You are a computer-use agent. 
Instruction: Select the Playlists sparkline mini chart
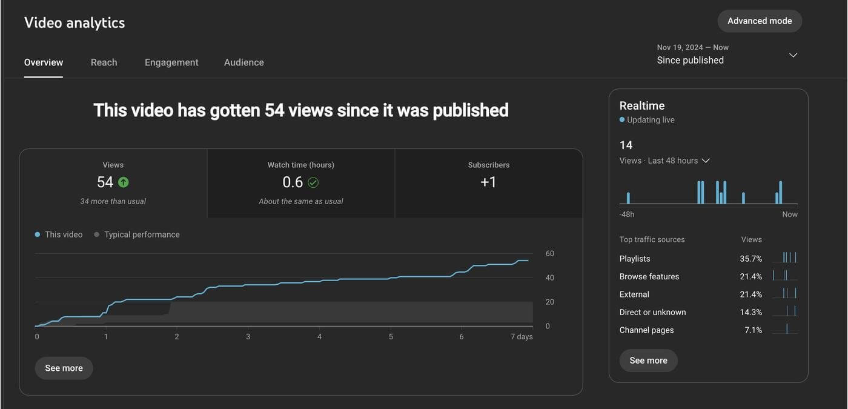coord(786,257)
